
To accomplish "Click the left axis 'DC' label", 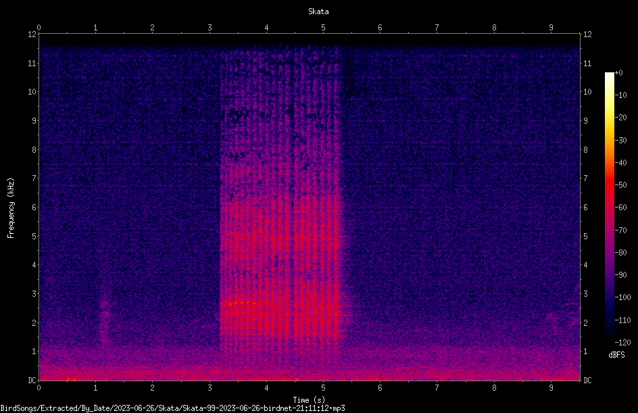I will point(32,380).
